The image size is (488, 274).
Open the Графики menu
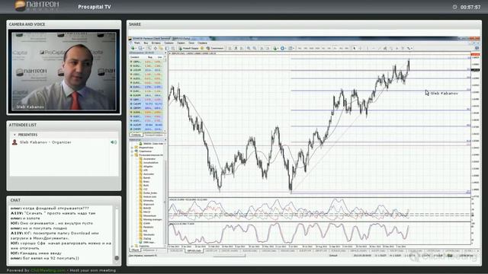pos(169,43)
